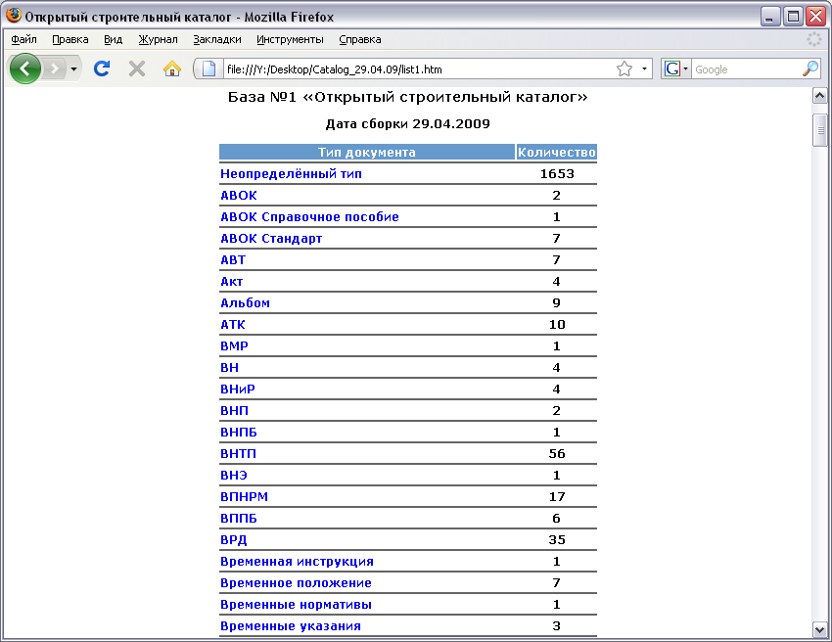The height and width of the screenshot is (642, 832).
Task: Open the АВОК Стандарт link
Action: click(x=271, y=238)
